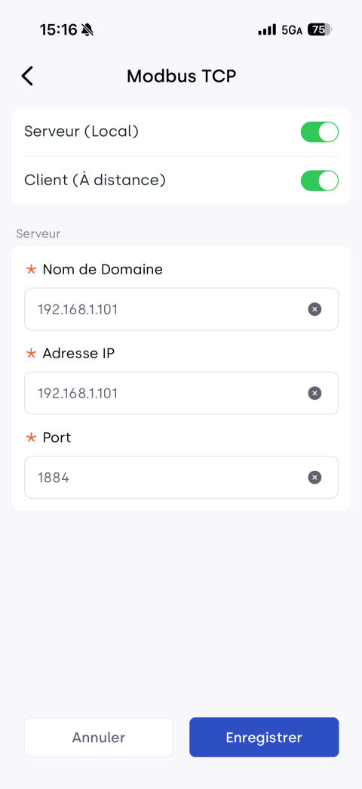Tap the battery indicator in status bar
This screenshot has height=789, width=362.
[320, 29]
